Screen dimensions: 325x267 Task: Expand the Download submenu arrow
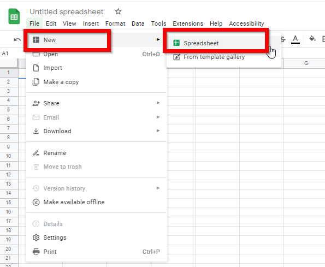click(158, 130)
